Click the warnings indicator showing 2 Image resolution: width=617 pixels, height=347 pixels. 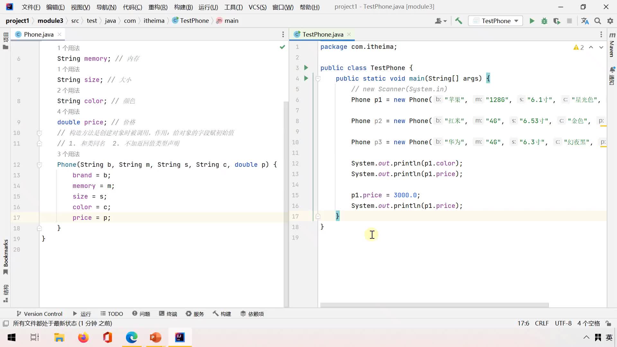(x=579, y=48)
